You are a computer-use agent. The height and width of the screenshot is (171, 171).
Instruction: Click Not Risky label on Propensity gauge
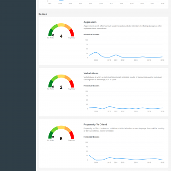(50, 140)
